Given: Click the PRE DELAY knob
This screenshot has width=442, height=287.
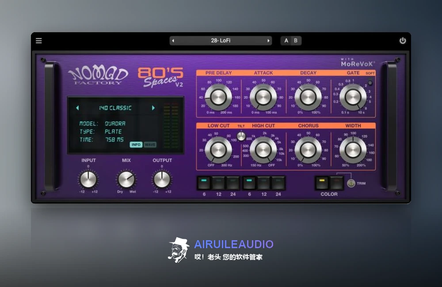Looking at the screenshot, I should (x=218, y=98).
